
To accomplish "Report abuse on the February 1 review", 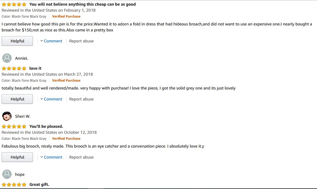I will point(81,41).
